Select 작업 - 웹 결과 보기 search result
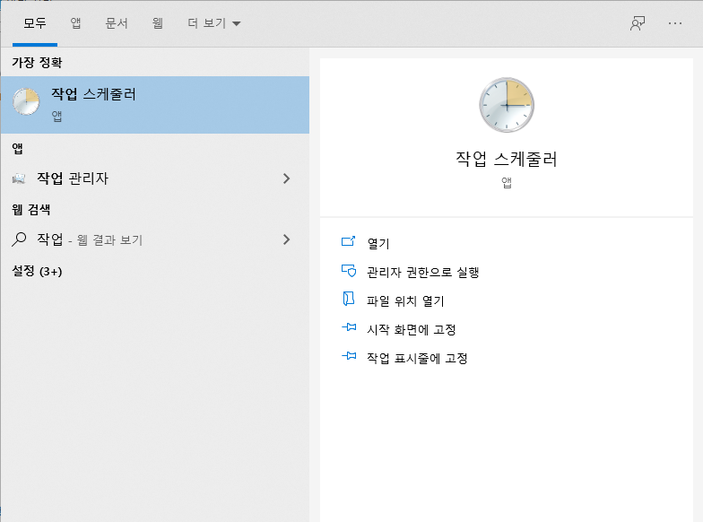Viewport: 703px width, 522px height. tap(155, 239)
